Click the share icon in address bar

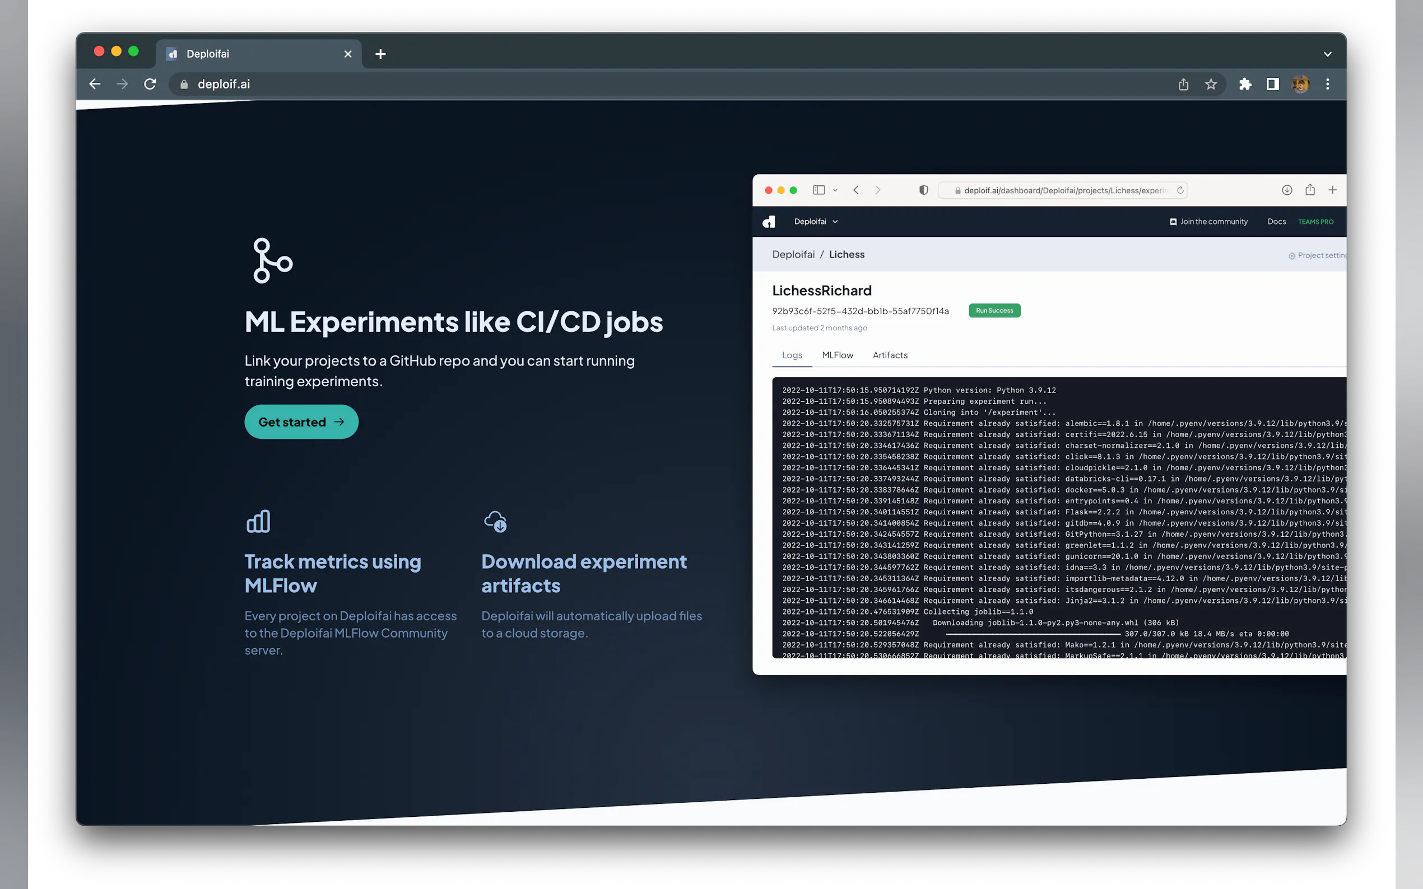(x=1183, y=84)
